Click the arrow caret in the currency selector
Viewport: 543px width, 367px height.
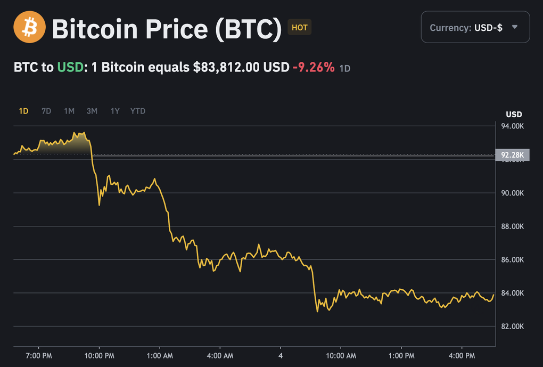pos(514,27)
